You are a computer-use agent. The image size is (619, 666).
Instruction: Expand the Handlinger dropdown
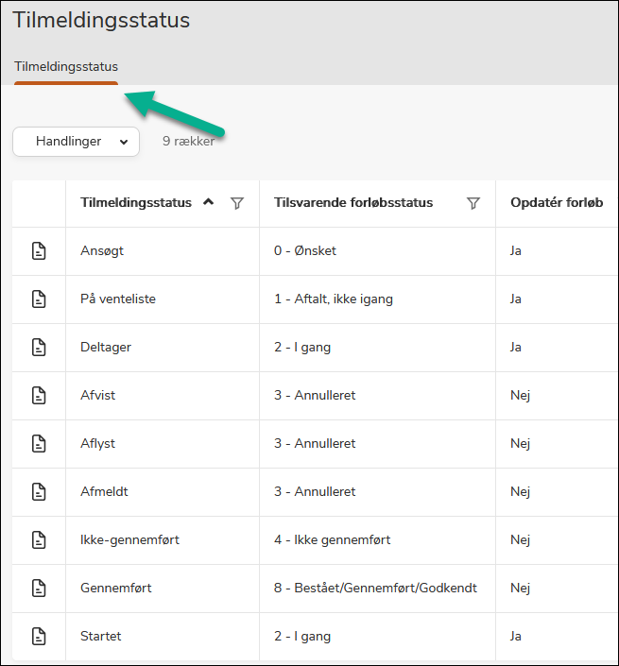(76, 142)
